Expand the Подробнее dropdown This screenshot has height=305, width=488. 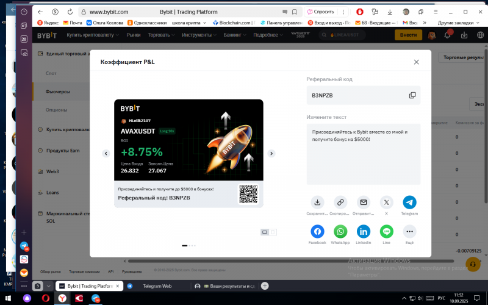[x=268, y=35]
